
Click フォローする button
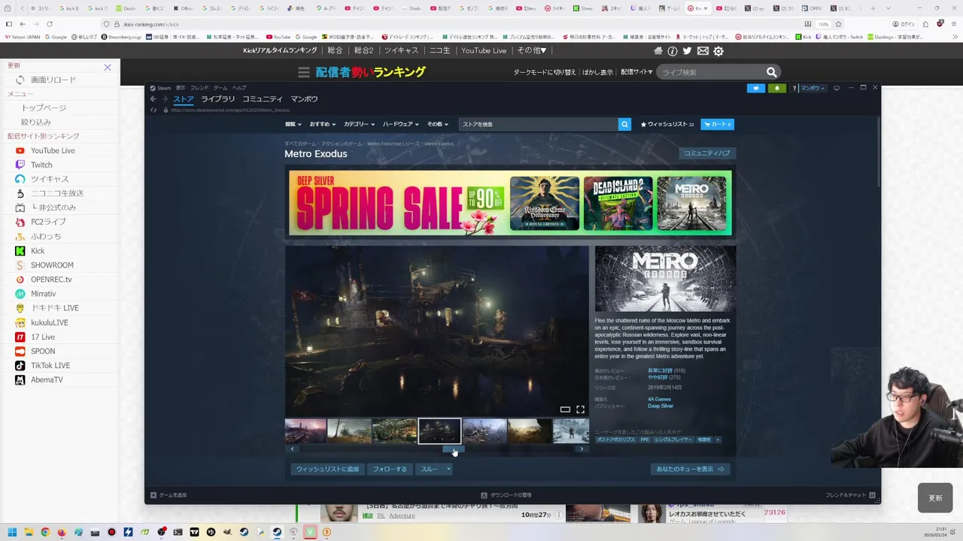click(390, 469)
